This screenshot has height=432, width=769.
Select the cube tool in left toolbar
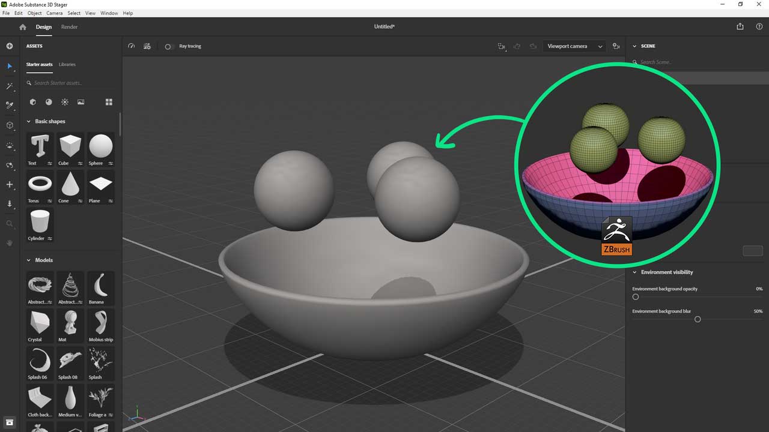pos(9,125)
